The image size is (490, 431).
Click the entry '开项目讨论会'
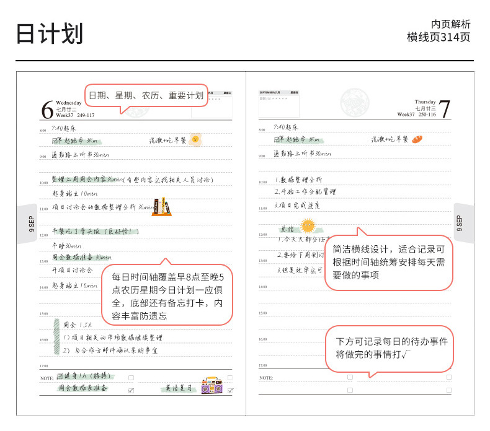[x=72, y=270]
